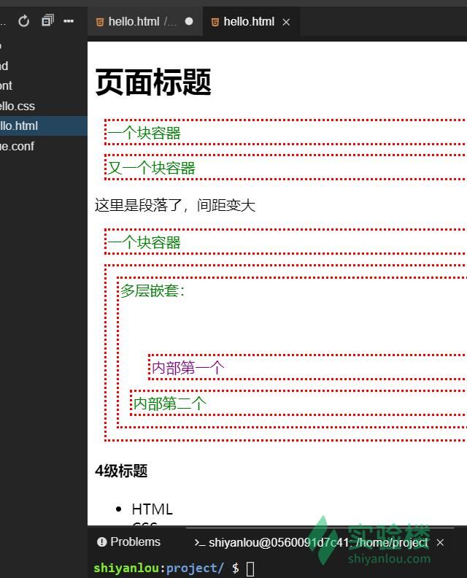Close the terminal tab
This screenshot has width=467, height=578.
tap(440, 543)
